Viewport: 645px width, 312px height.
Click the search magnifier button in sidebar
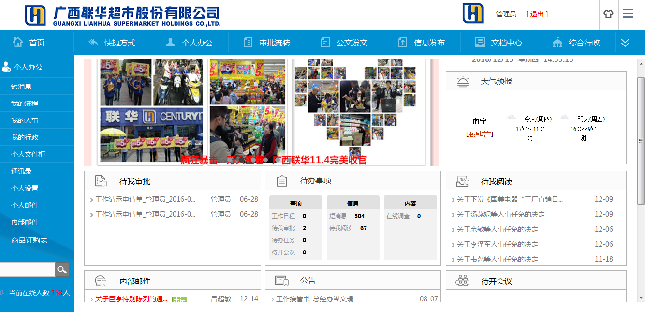[x=62, y=269]
